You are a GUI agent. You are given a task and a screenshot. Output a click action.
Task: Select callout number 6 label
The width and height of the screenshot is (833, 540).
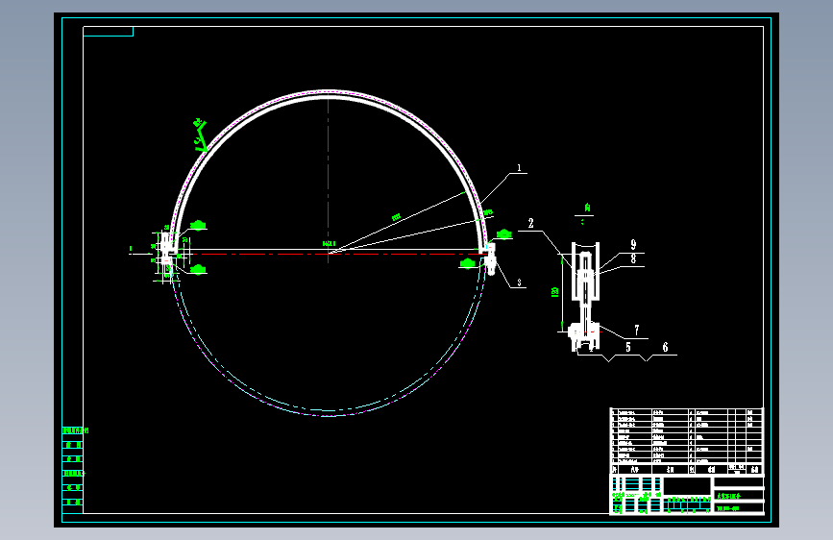(x=665, y=347)
